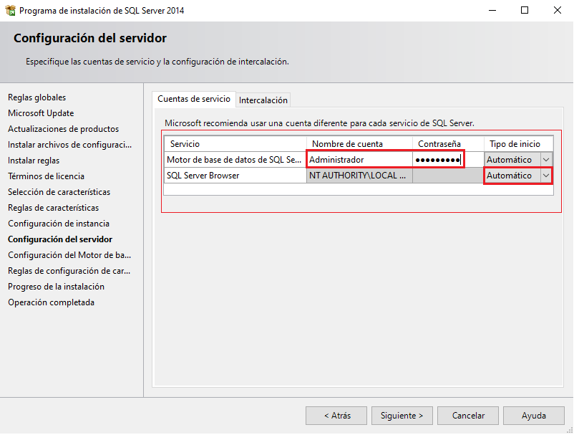This screenshot has width=574, height=435.
Task: Click Reglas de características step
Action: 54,208
